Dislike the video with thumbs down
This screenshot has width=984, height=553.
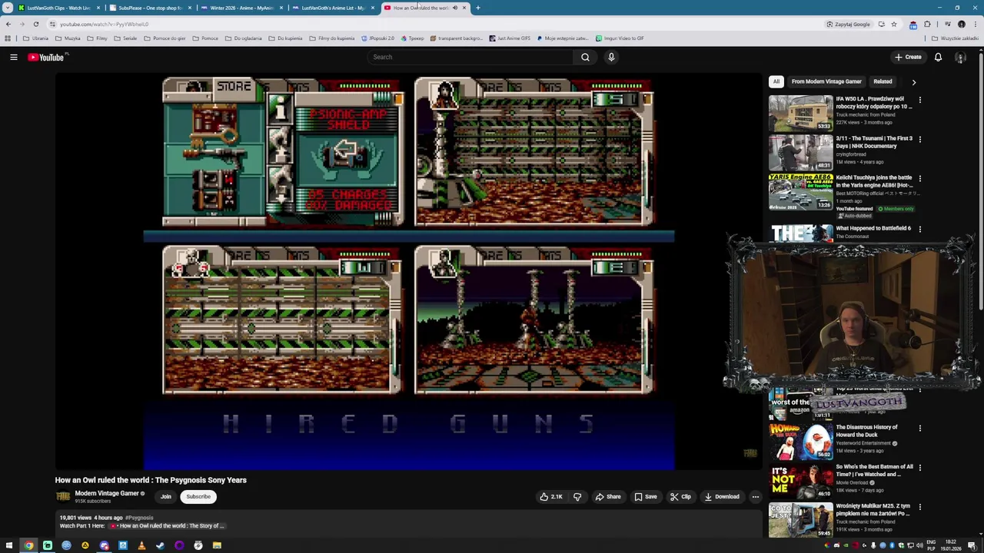(x=577, y=496)
